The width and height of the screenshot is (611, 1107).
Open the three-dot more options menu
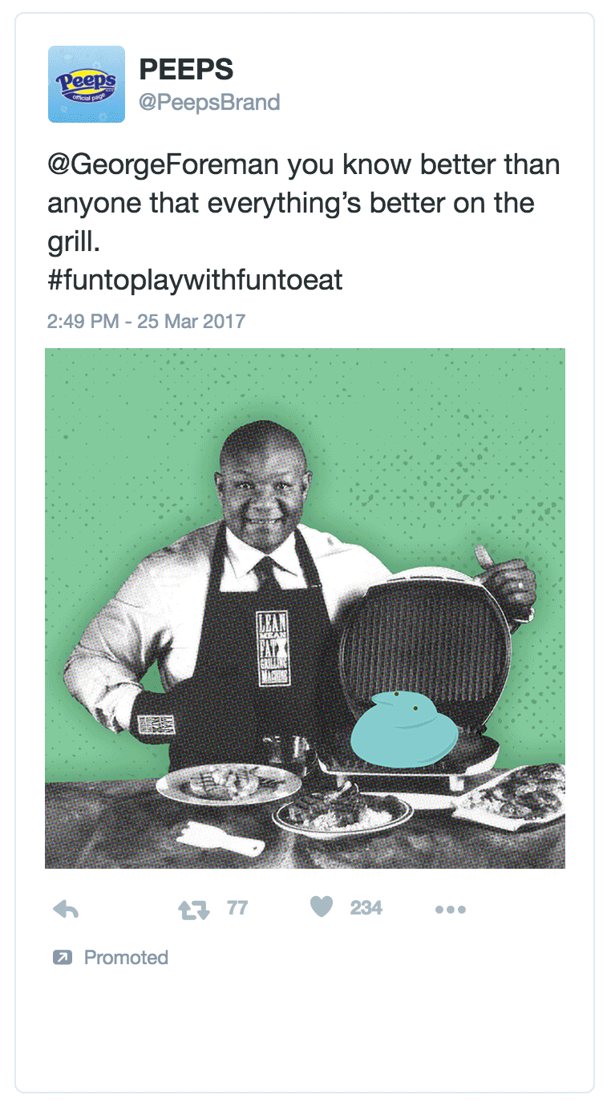click(x=450, y=910)
